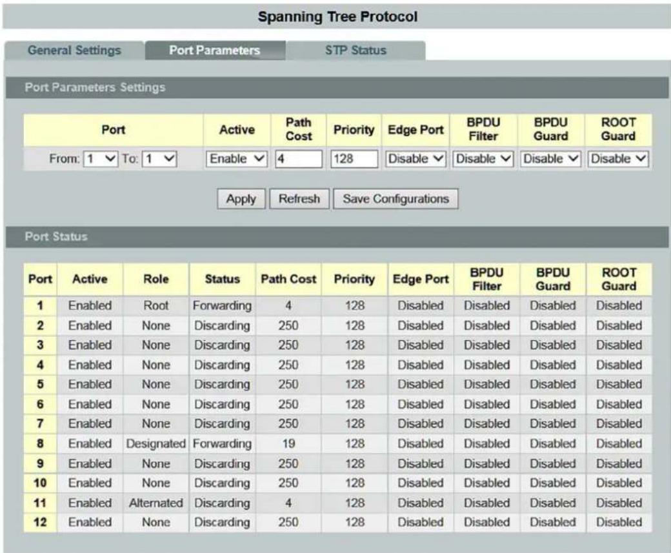Viewport: 671px width, 553px height.
Task: Switch to the STP Status tab
Action: click(356, 50)
